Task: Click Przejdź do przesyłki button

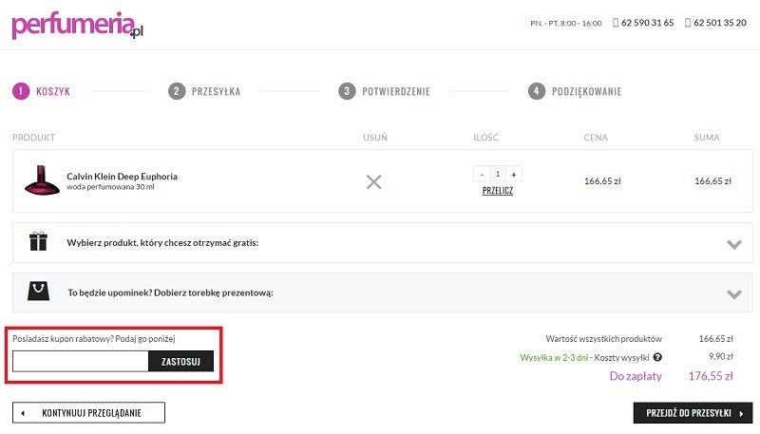Action: (693, 413)
